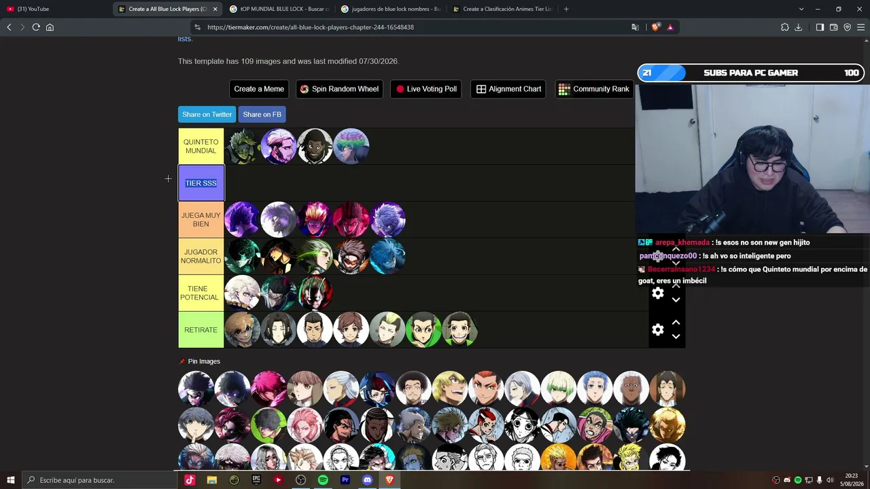Select first character image in QUINTETO MUNDIAL tier
This screenshot has width=870, height=489.
point(242,146)
